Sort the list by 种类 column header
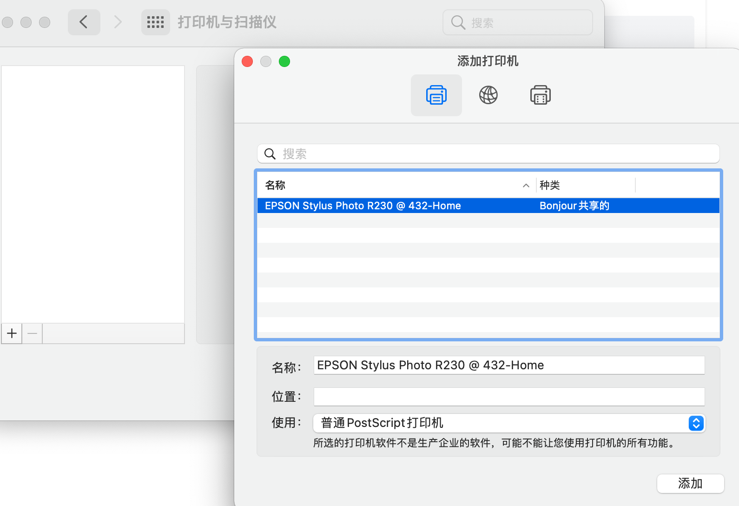This screenshot has height=506, width=739. click(586, 185)
